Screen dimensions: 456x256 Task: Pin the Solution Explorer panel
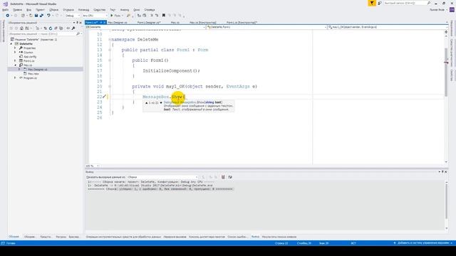tap(78, 22)
